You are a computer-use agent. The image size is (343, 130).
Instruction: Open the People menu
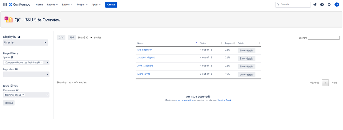82,4
